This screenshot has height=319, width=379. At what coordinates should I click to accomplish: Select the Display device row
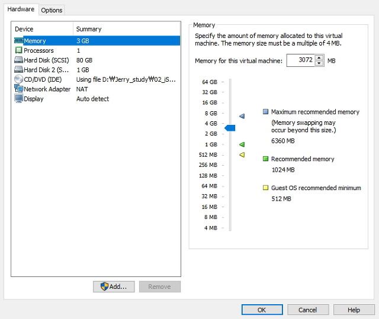pyautogui.click(x=97, y=98)
